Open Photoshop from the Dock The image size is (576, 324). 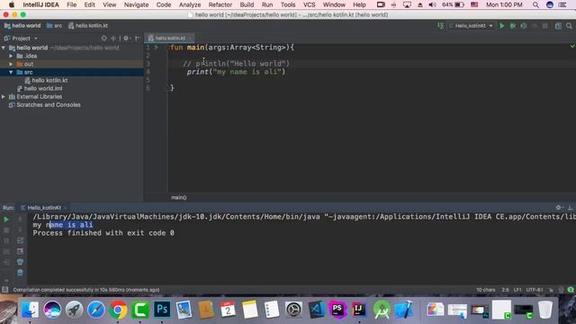click(162, 310)
